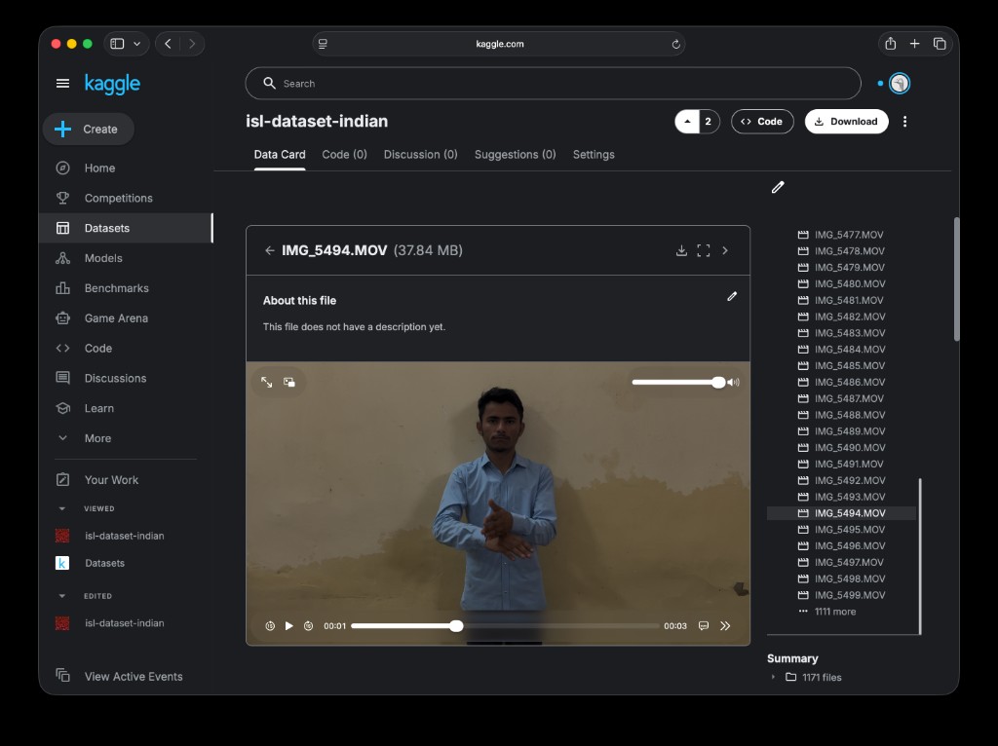
Task: Expand file preview to fullscreen
Action: pos(704,250)
